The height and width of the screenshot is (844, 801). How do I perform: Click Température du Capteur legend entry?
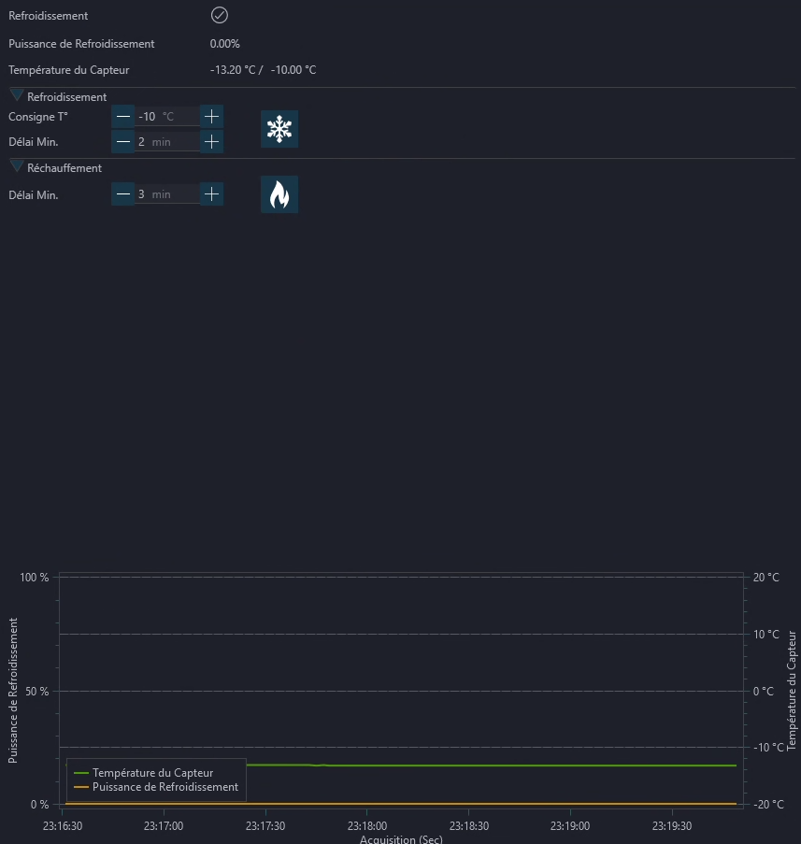pyautogui.click(x=144, y=773)
